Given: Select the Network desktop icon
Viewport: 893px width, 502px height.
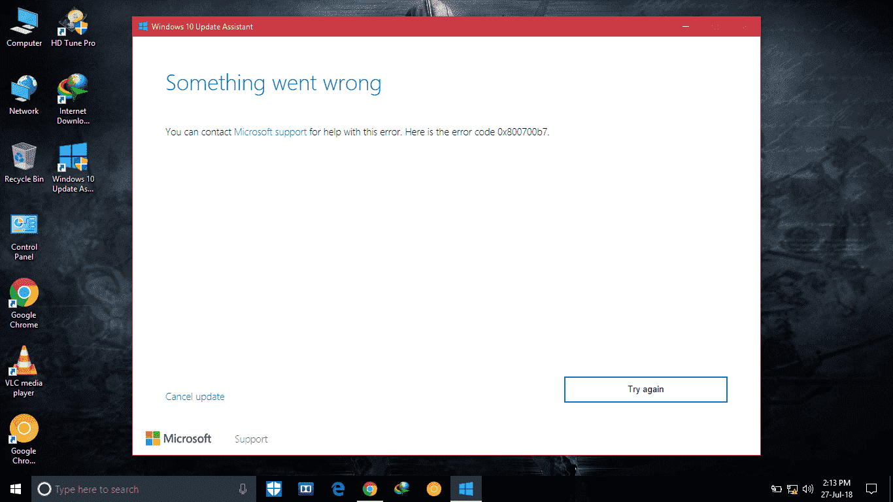Looking at the screenshot, I should tap(24, 95).
